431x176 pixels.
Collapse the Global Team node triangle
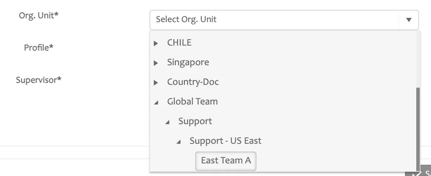(x=156, y=102)
